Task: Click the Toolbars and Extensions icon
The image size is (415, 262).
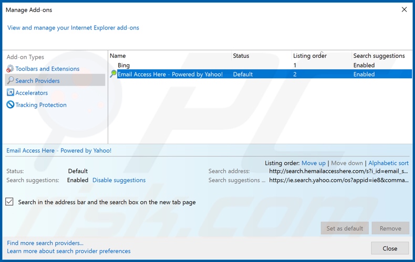Action: (x=10, y=69)
